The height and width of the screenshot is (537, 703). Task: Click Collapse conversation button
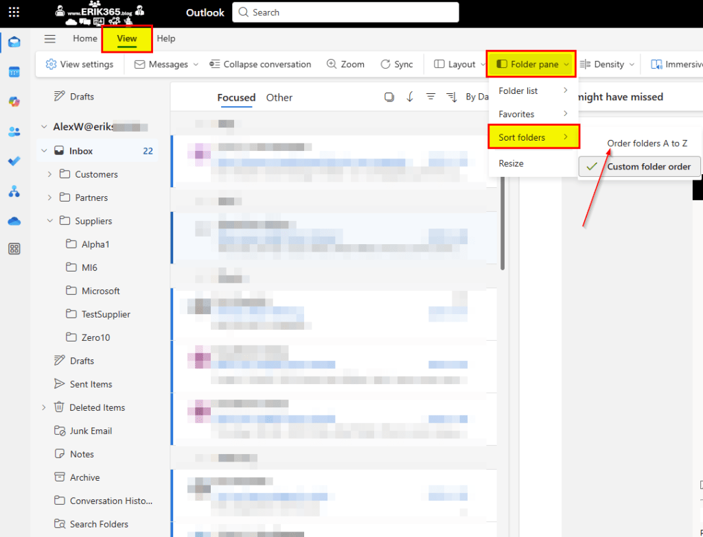[x=260, y=64]
